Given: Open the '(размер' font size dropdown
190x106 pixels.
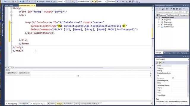Looking at the screenshot, I should pyautogui.click(x=111, y=1).
